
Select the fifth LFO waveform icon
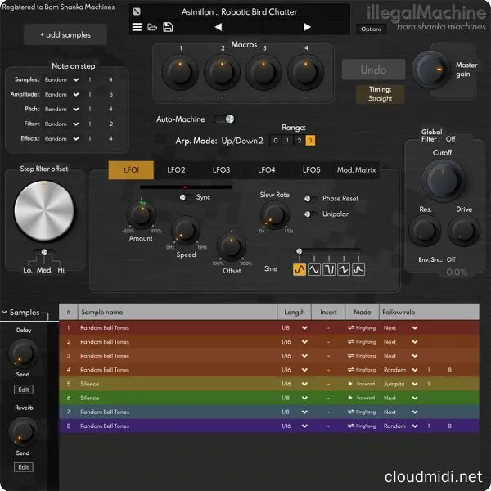click(358, 269)
